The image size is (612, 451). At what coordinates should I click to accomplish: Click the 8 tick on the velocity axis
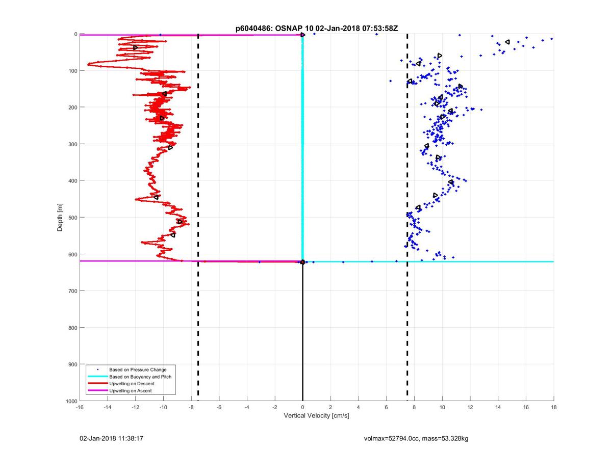pyautogui.click(x=414, y=407)
